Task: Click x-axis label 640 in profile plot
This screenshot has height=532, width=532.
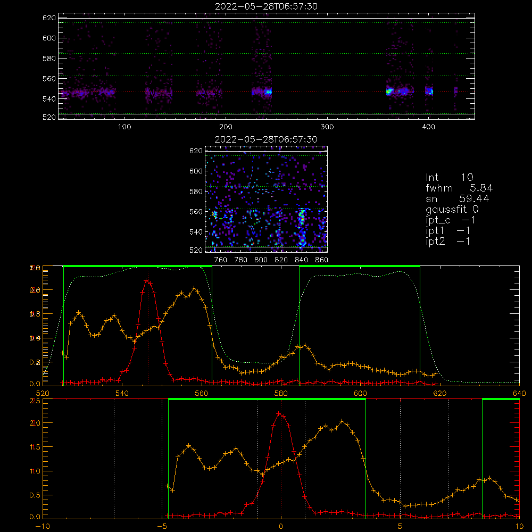Action: click(519, 393)
